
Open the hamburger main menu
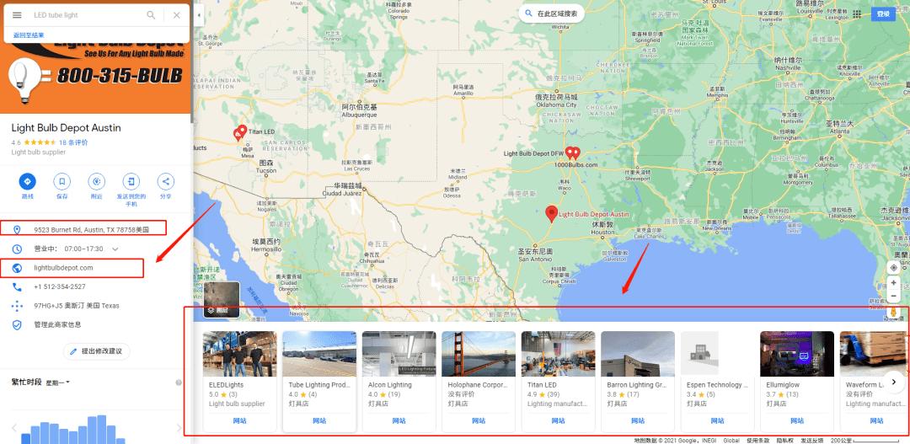pos(17,15)
